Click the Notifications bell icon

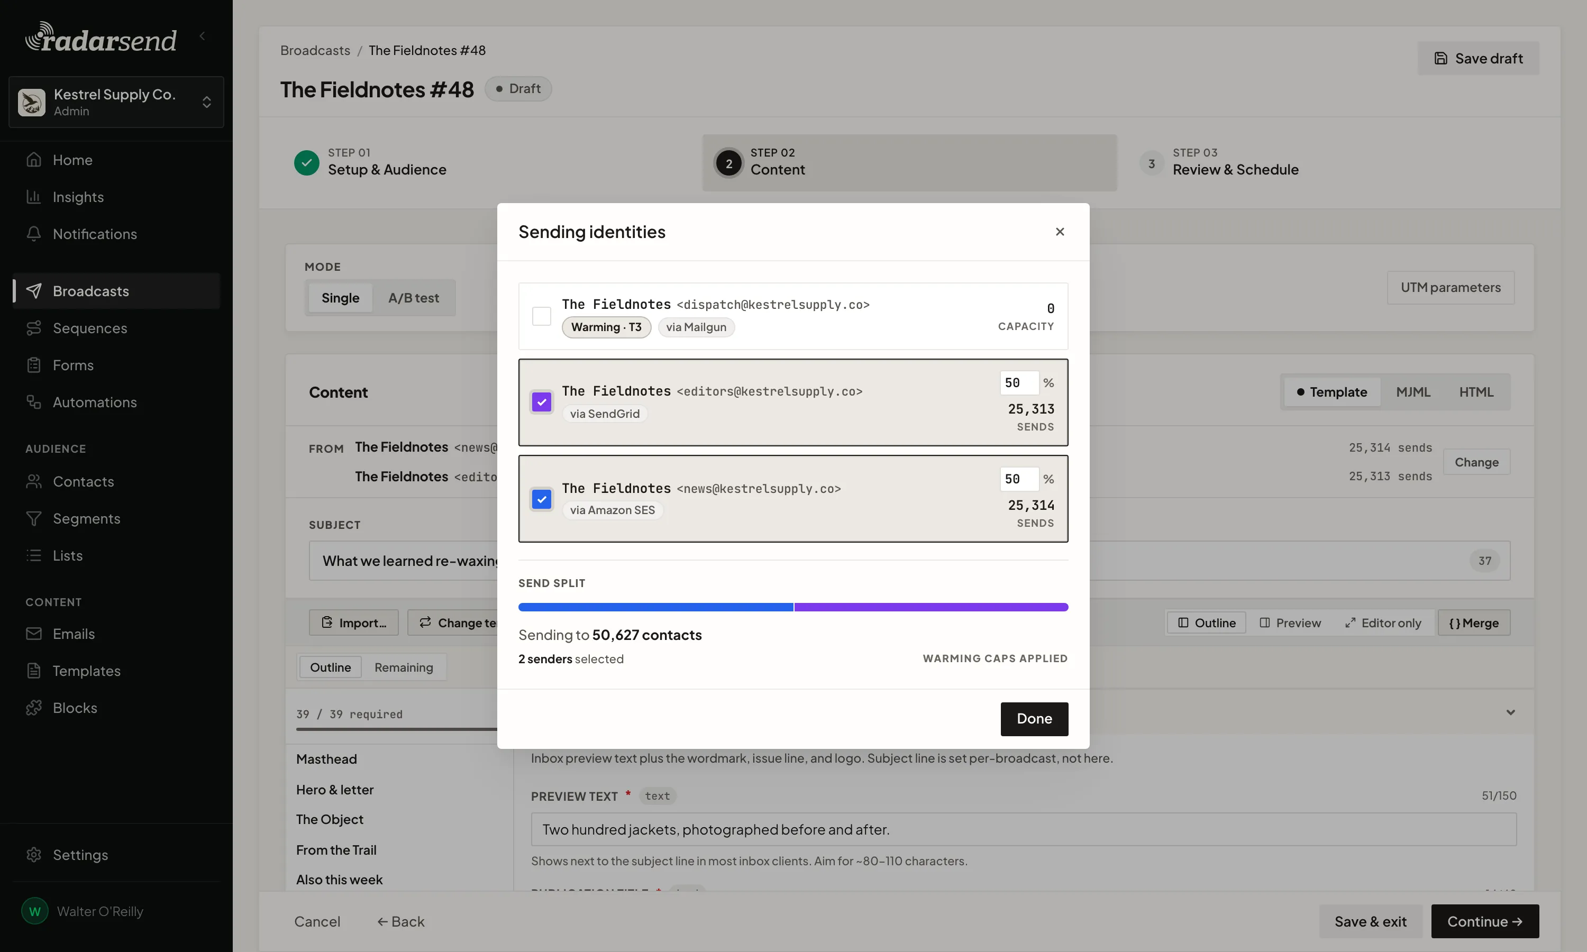(34, 234)
